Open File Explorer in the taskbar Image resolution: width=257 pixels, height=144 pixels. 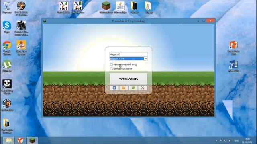[9, 140]
